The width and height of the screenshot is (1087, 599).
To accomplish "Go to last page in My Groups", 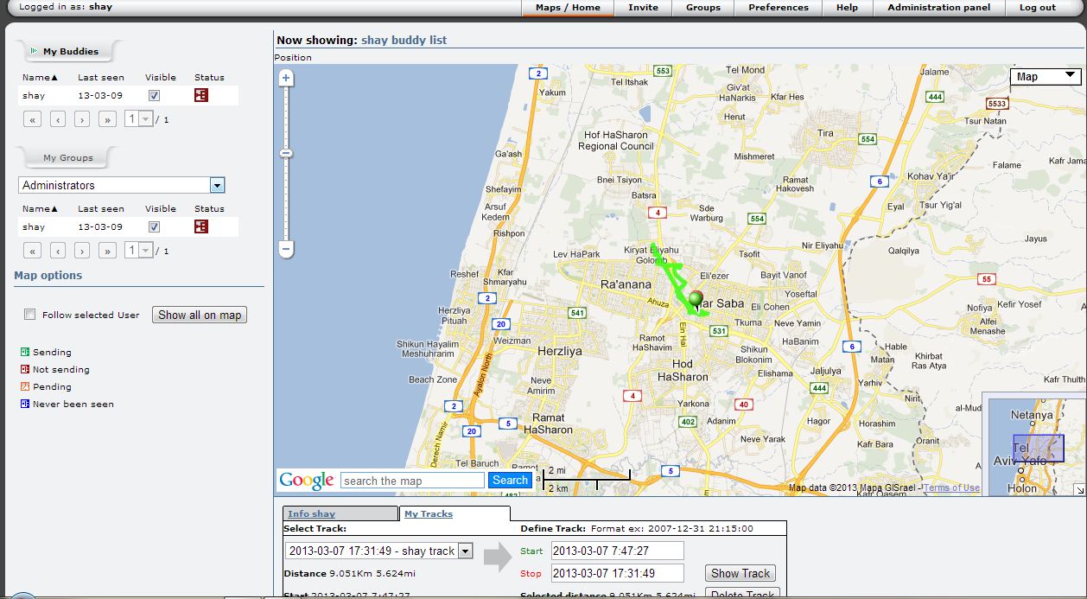I will click(107, 251).
